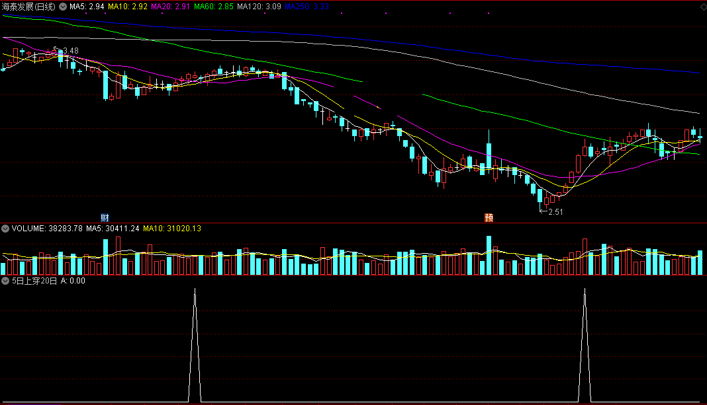
Task: Click the A: 0.00 indicator value
Action: [x=73, y=281]
